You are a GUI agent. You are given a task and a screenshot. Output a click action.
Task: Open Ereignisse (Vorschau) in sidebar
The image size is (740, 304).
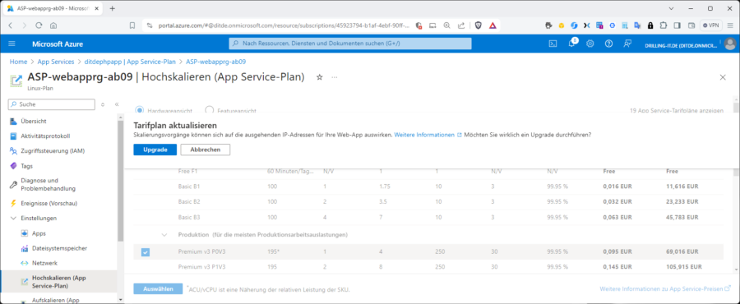pos(49,203)
